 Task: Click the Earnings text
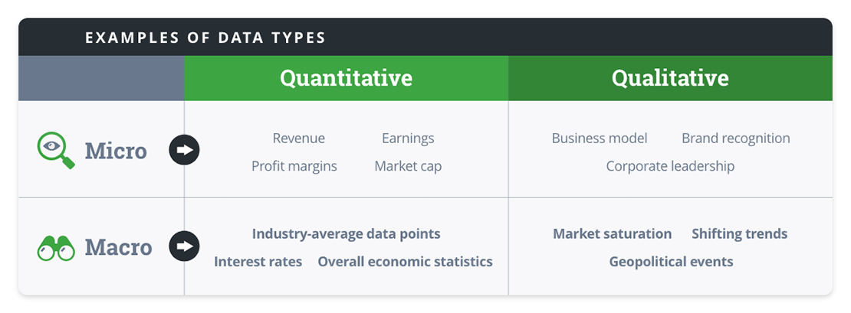tap(408, 139)
